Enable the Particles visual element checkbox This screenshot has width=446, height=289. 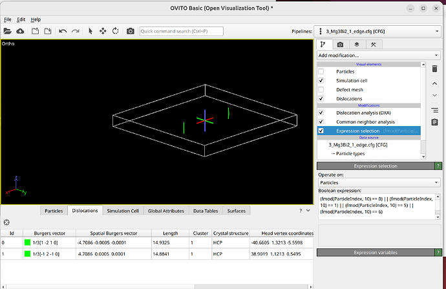321,71
